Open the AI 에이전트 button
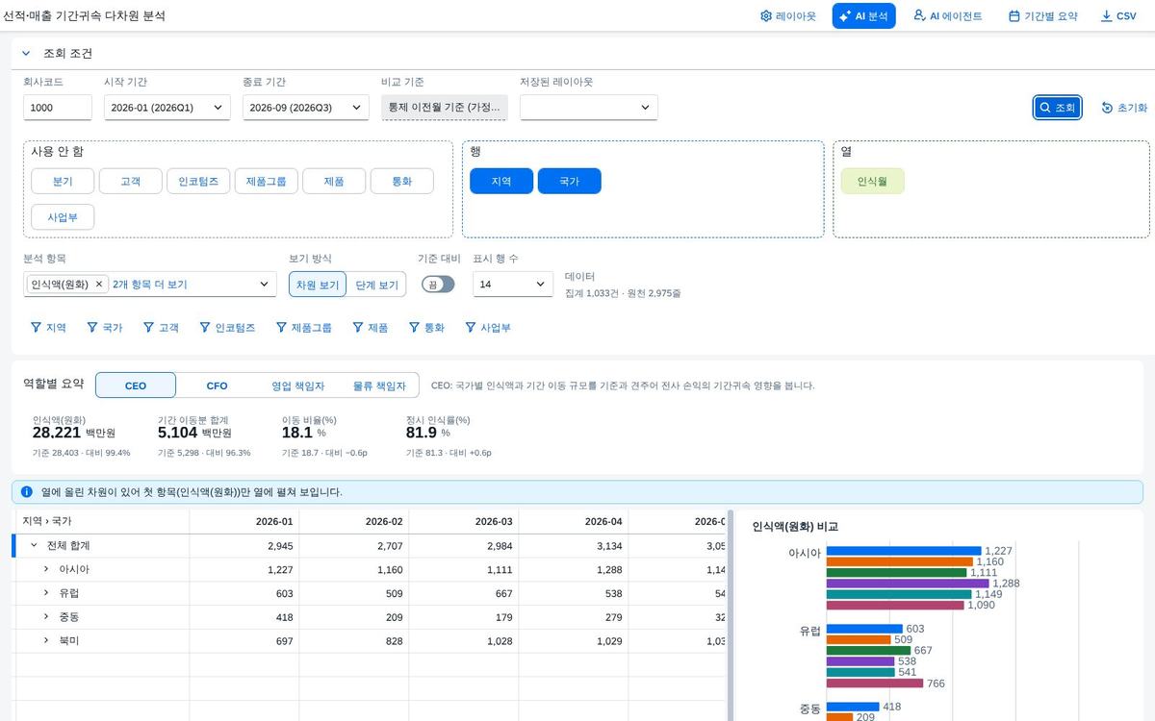 947,16
